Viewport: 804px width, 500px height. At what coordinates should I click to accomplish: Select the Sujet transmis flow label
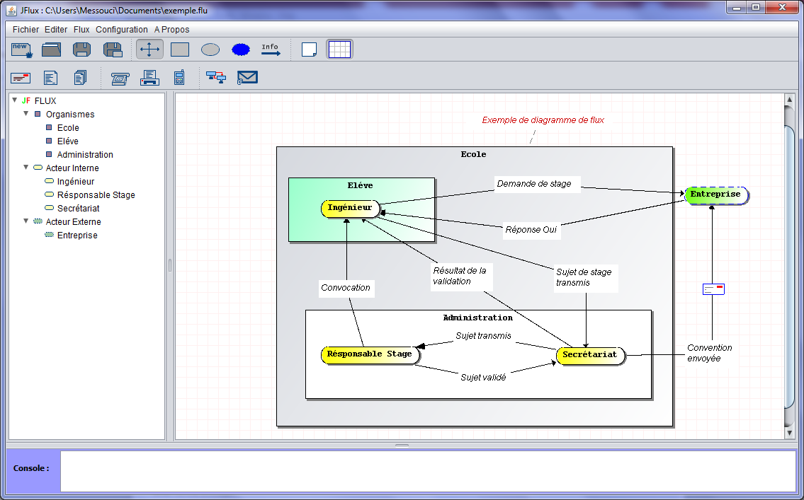click(x=484, y=336)
